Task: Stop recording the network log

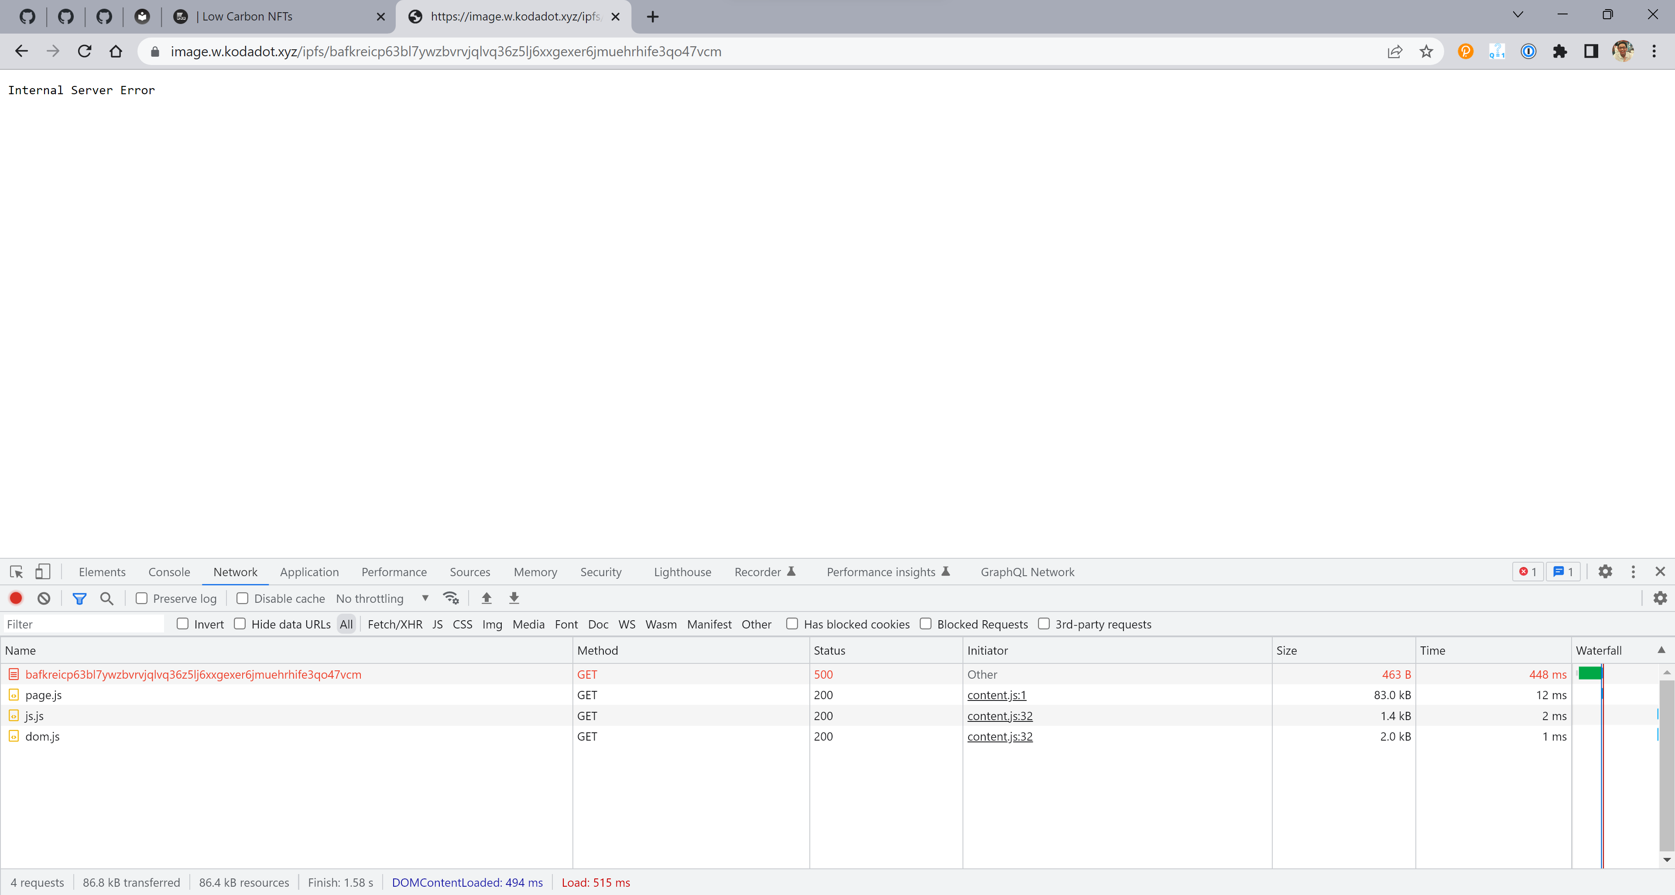Action: (x=16, y=598)
